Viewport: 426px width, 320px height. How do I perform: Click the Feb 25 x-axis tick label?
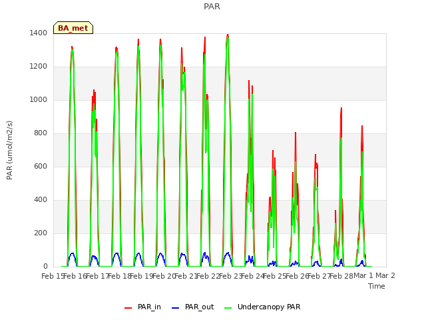click(274, 276)
